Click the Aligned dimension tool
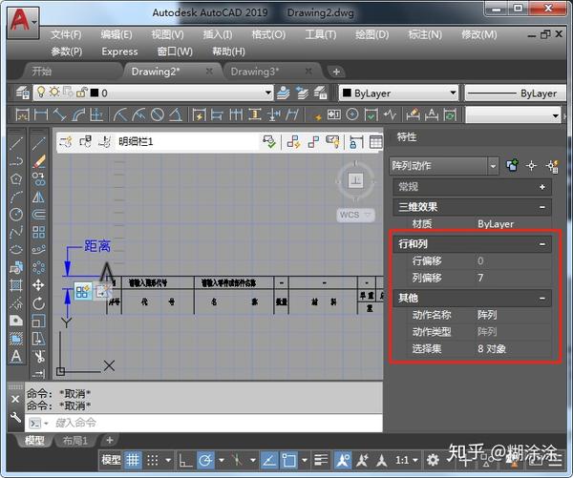This screenshot has width=573, height=478. tap(59, 115)
